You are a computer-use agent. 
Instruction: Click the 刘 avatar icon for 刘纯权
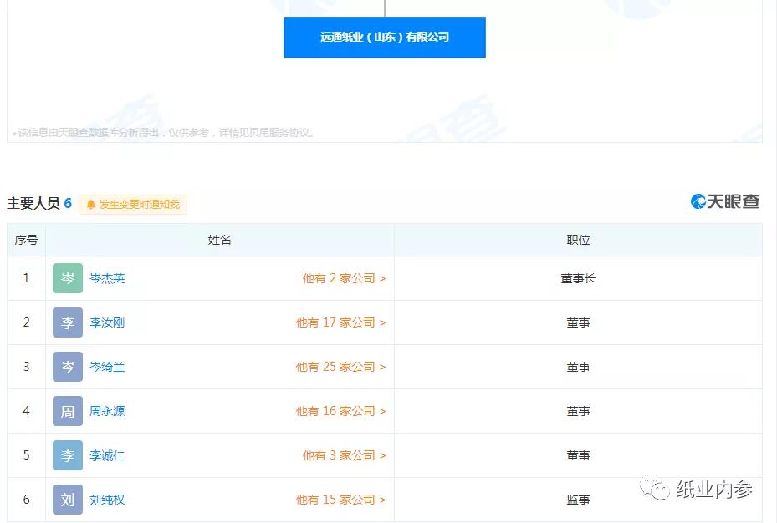68,500
